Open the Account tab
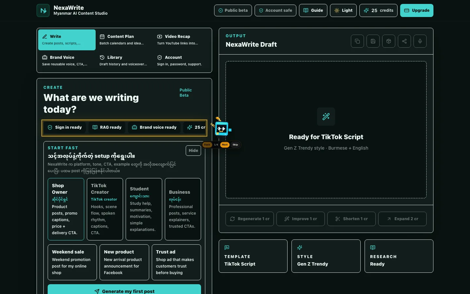This screenshot has width=470, height=294. pyautogui.click(x=182, y=61)
